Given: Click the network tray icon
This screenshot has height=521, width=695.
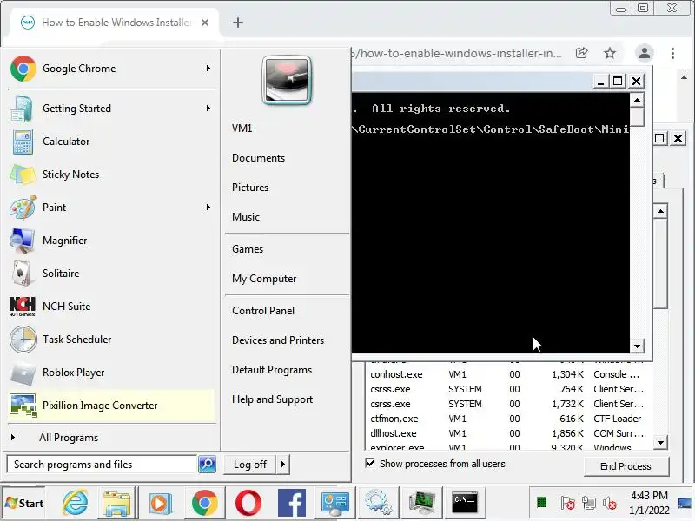Looking at the screenshot, I should click(589, 503).
